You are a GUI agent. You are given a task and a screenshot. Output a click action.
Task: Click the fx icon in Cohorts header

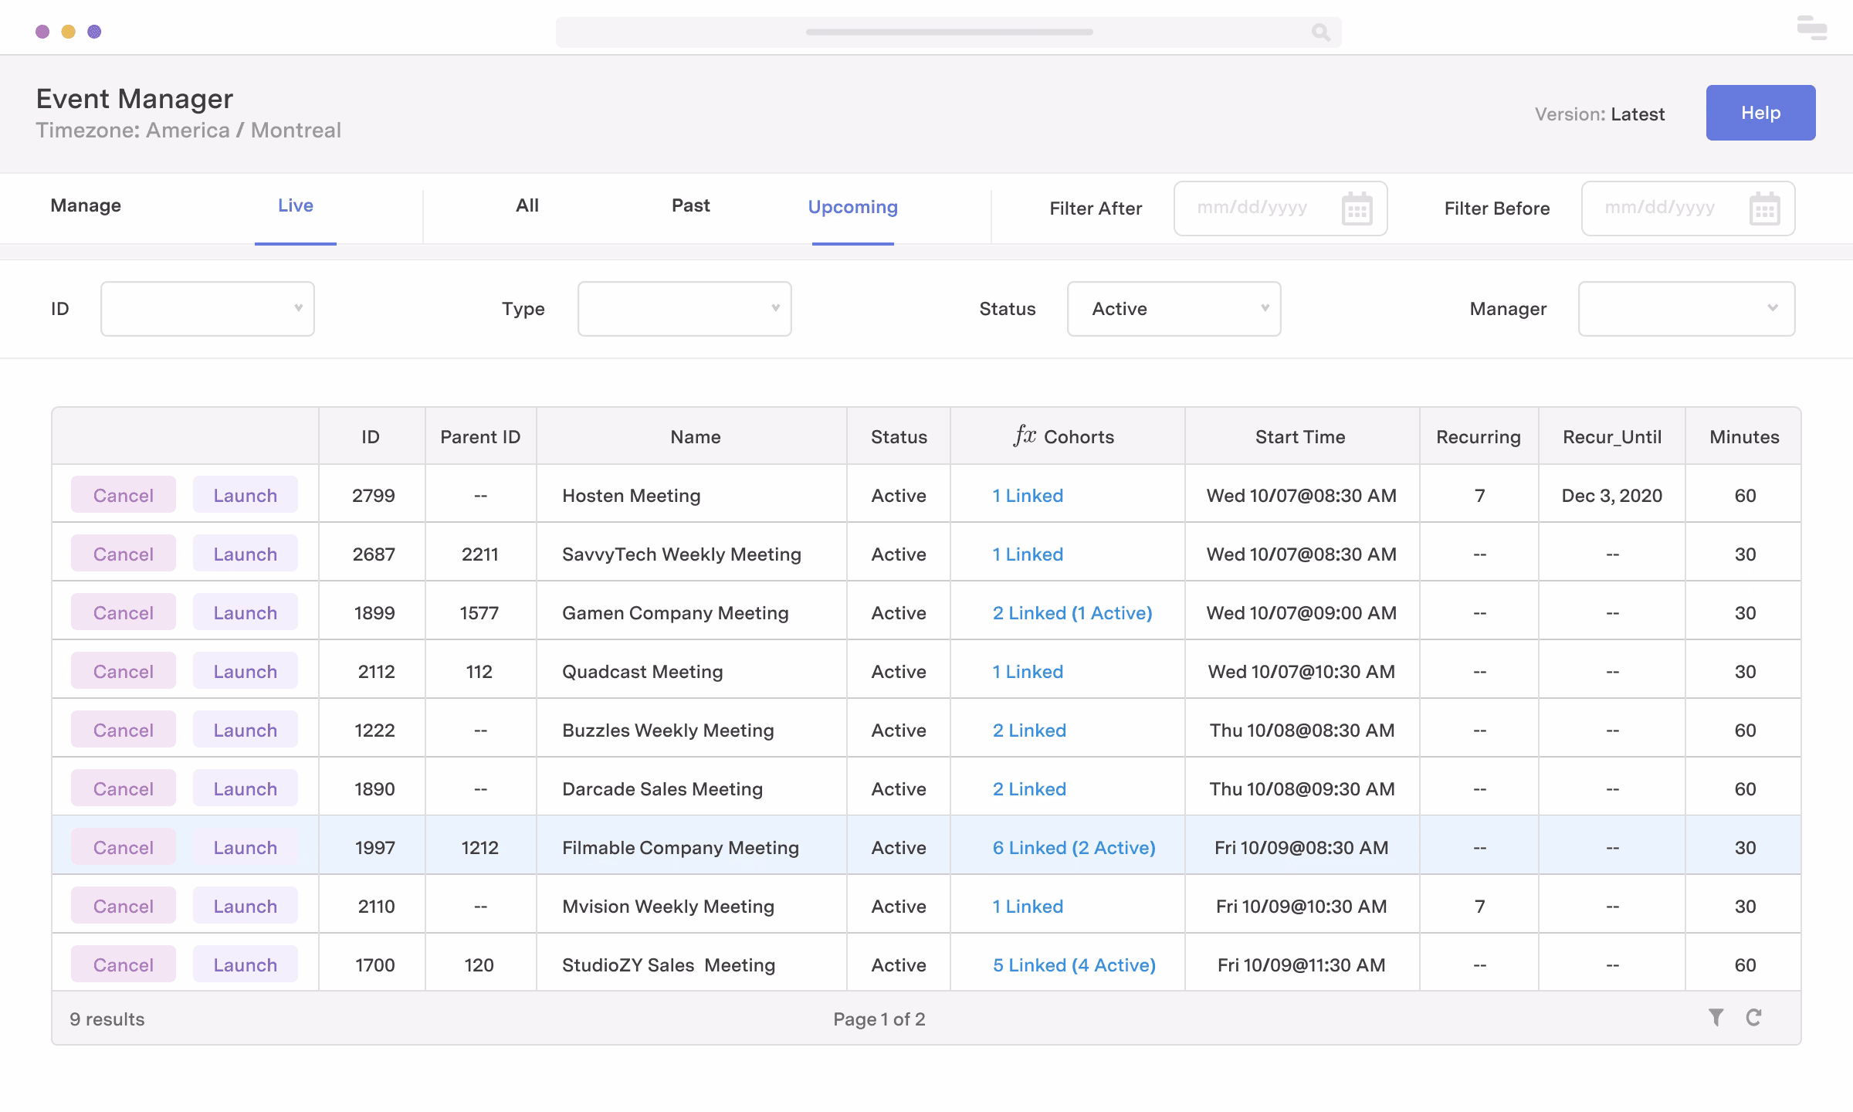(1025, 436)
